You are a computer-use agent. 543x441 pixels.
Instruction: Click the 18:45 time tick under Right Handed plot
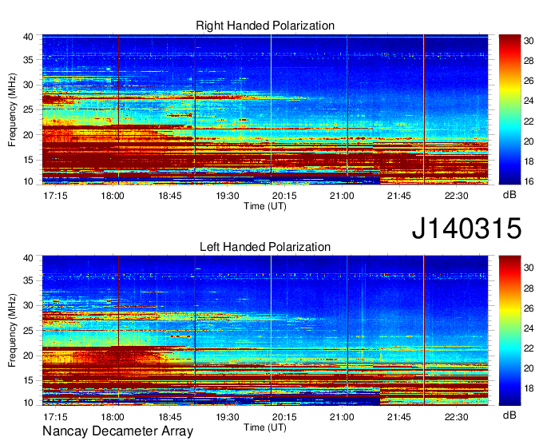point(170,196)
